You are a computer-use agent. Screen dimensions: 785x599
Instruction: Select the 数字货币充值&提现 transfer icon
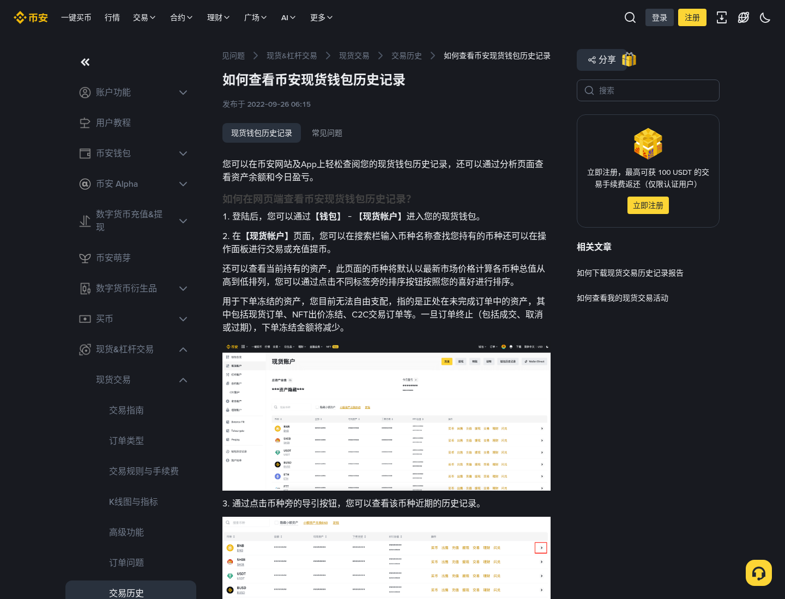tap(85, 221)
